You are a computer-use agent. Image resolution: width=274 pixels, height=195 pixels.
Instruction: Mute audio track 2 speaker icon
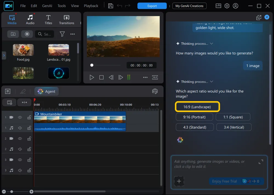tap(20, 149)
